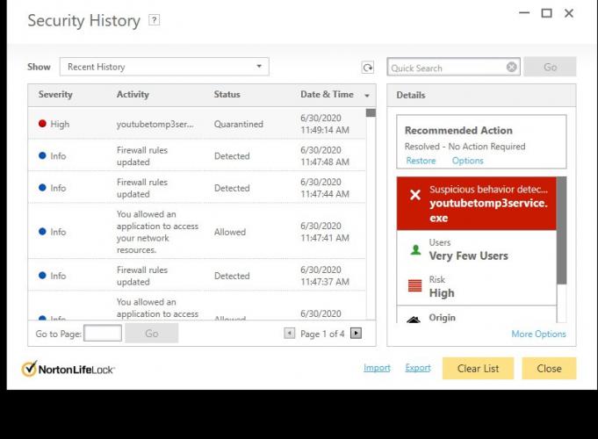This screenshot has width=598, height=439.
Task: Click the green Users icon
Action: [x=415, y=250]
